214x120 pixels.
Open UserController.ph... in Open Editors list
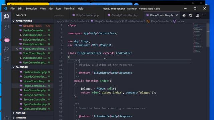(x=33, y=63)
